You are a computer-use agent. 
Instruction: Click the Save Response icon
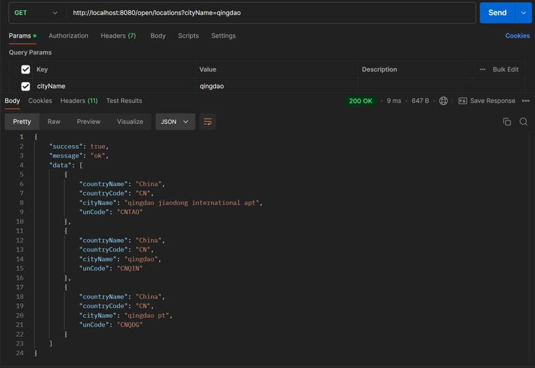(463, 101)
